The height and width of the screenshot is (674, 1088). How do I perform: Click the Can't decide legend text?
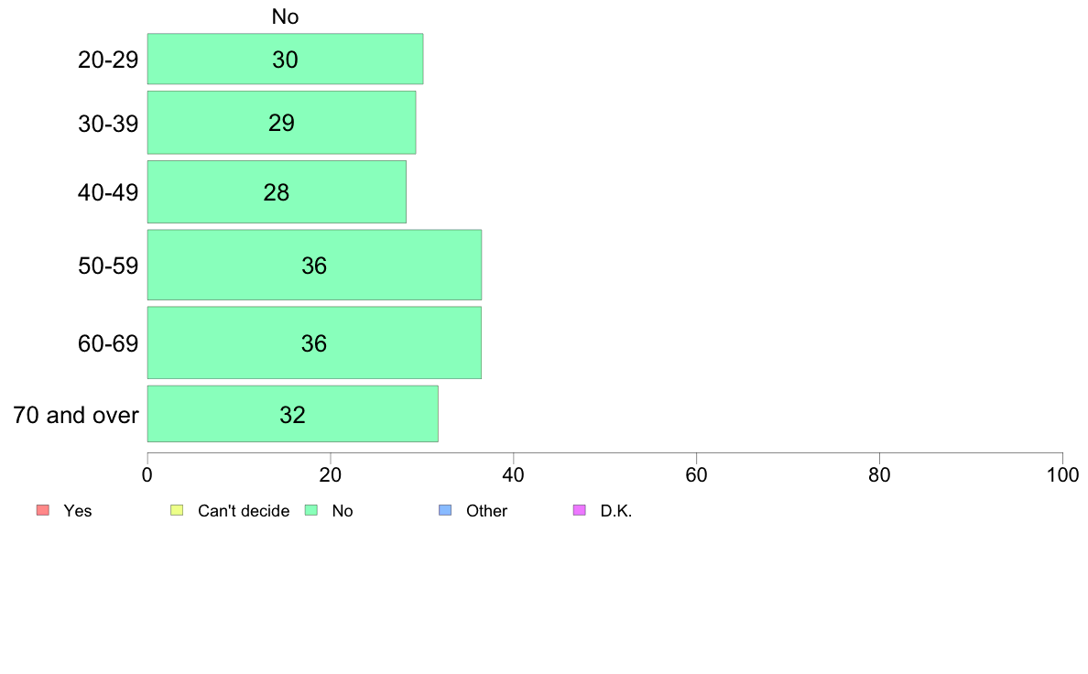tap(244, 511)
